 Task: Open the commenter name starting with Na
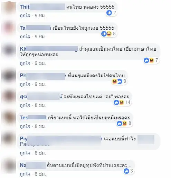coord(33,165)
